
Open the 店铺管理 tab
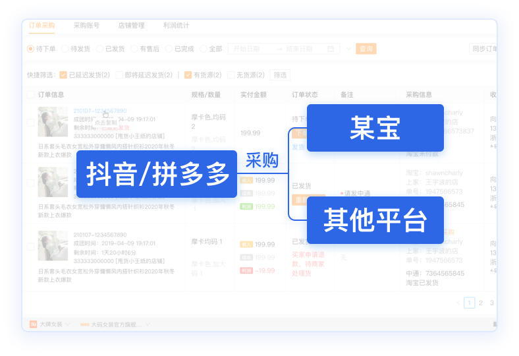pos(132,26)
